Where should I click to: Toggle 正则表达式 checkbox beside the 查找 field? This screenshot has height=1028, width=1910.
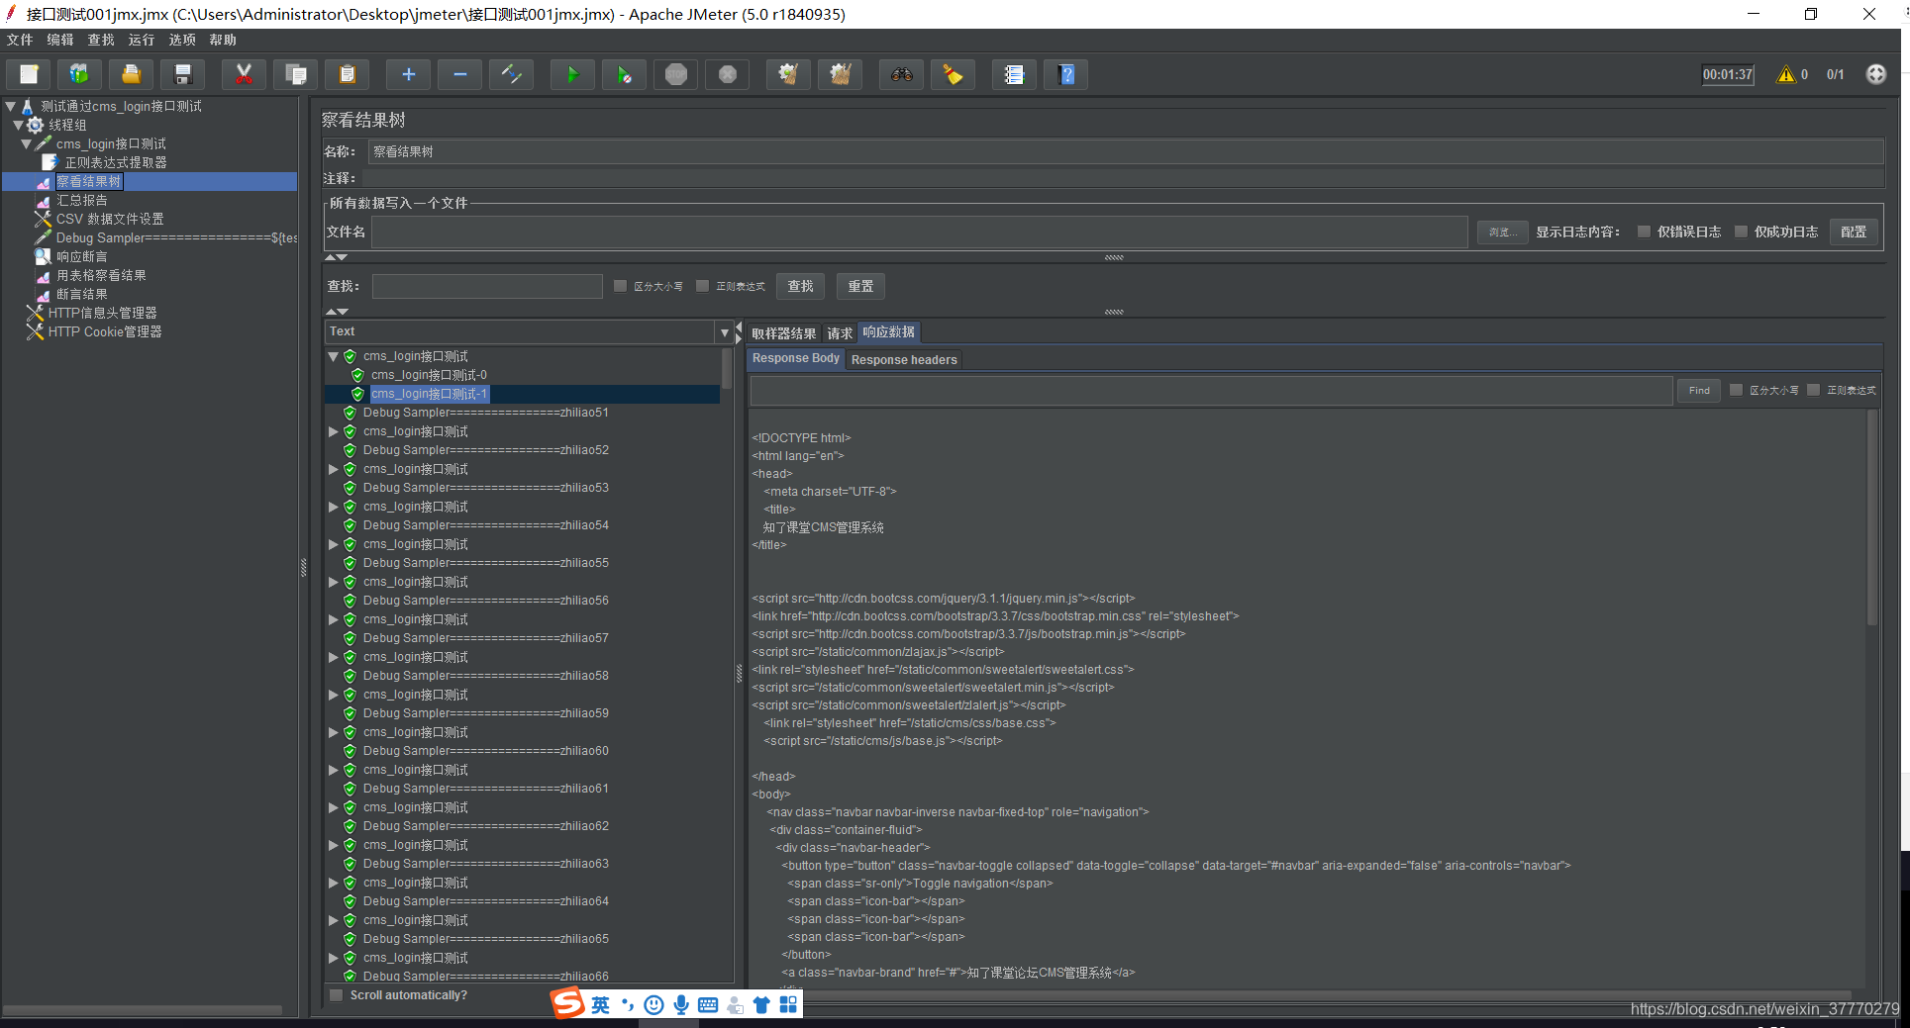pos(702,286)
